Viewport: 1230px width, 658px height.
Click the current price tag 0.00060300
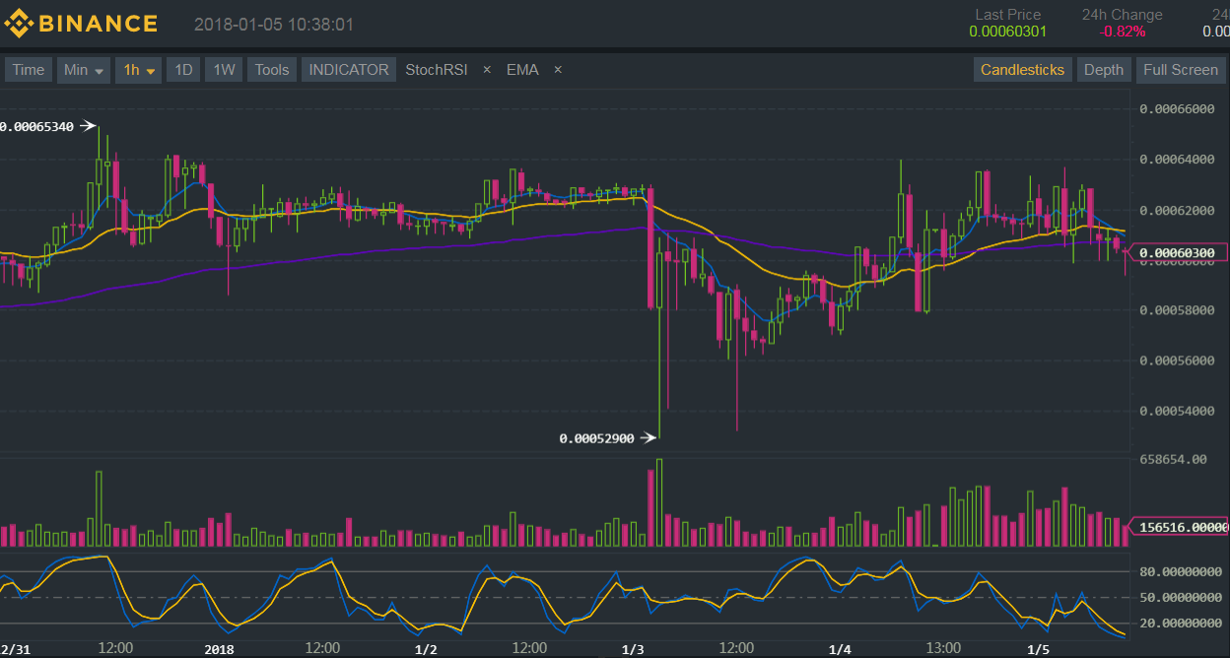pos(1178,252)
